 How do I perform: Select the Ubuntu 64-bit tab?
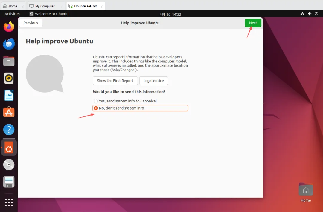pyautogui.click(x=86, y=6)
